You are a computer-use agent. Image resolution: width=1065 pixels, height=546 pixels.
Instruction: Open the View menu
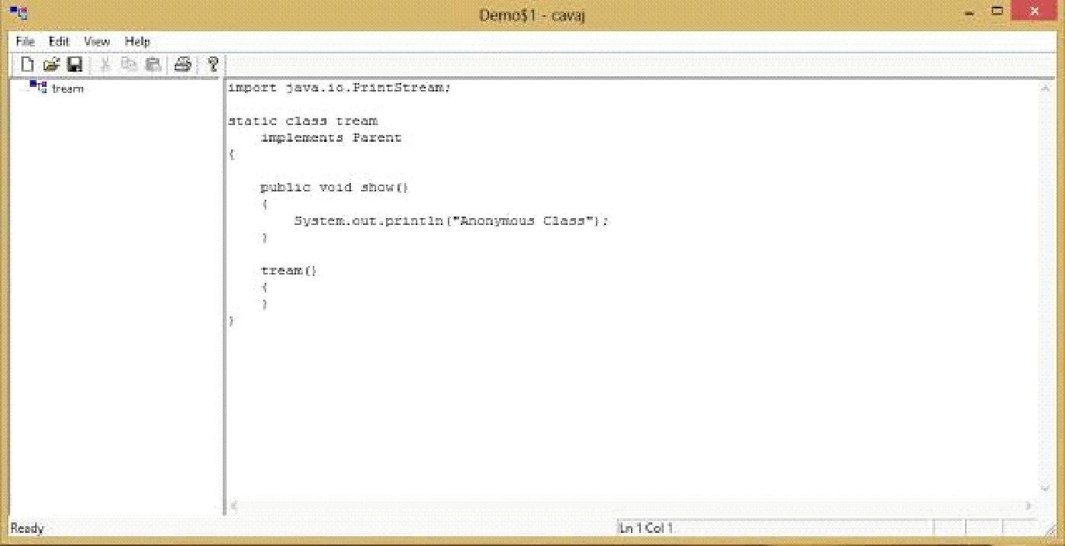[x=97, y=41]
